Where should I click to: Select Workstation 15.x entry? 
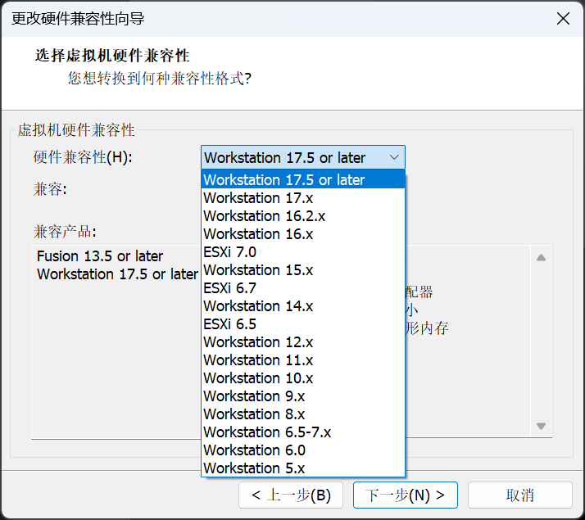tap(303, 270)
